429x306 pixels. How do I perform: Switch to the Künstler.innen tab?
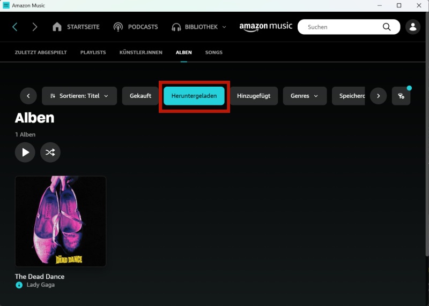140,52
